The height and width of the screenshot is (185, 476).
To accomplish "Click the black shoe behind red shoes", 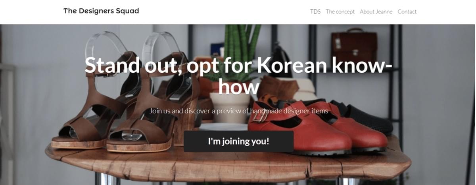I will click(x=363, y=117).
